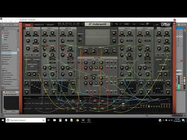Click the first top knob of LFO 1
Screen dimensions: 187x140
point(28,33)
